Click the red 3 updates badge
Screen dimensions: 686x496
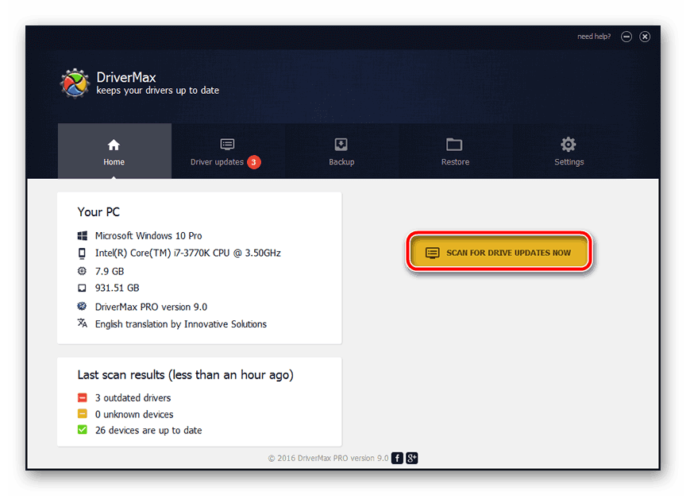point(254,162)
